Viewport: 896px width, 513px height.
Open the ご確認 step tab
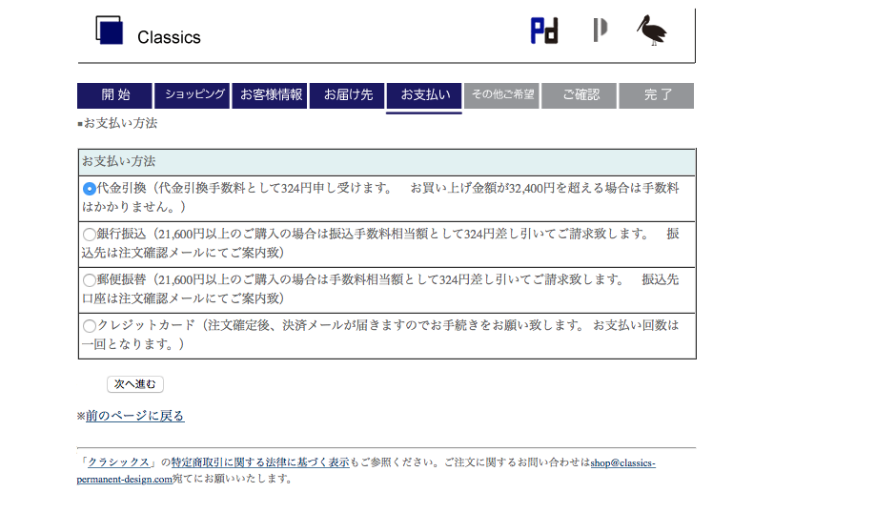[580, 95]
